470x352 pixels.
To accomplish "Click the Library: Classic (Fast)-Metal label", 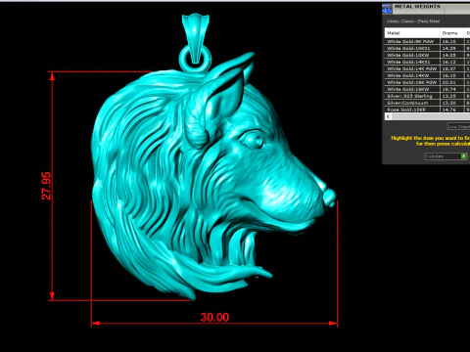I will click(413, 22).
